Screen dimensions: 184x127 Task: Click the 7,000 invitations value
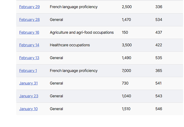coord(126,71)
